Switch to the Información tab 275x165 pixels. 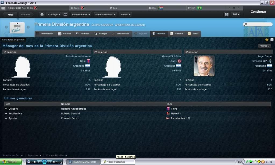click(x=45, y=34)
